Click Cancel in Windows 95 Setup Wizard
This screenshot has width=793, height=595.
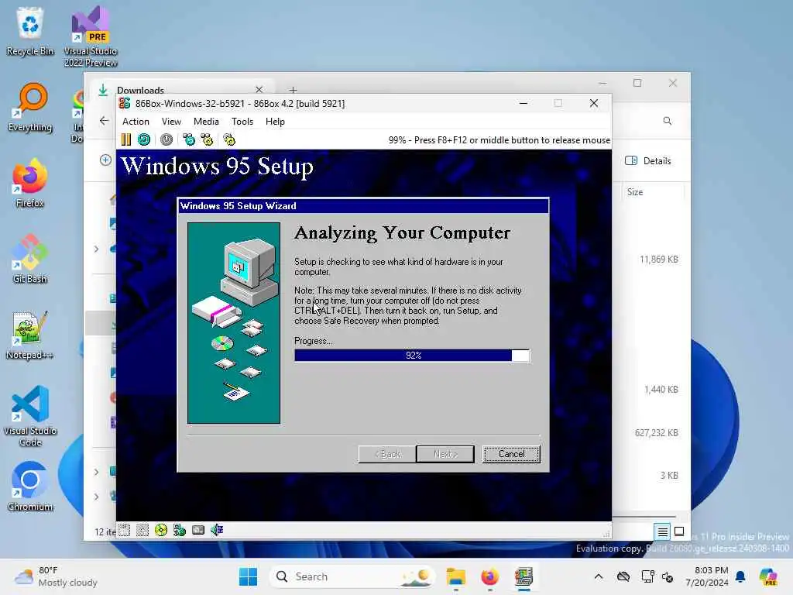pos(511,454)
